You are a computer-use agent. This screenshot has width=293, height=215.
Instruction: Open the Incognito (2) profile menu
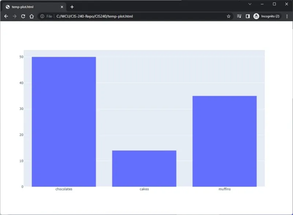click(267, 16)
